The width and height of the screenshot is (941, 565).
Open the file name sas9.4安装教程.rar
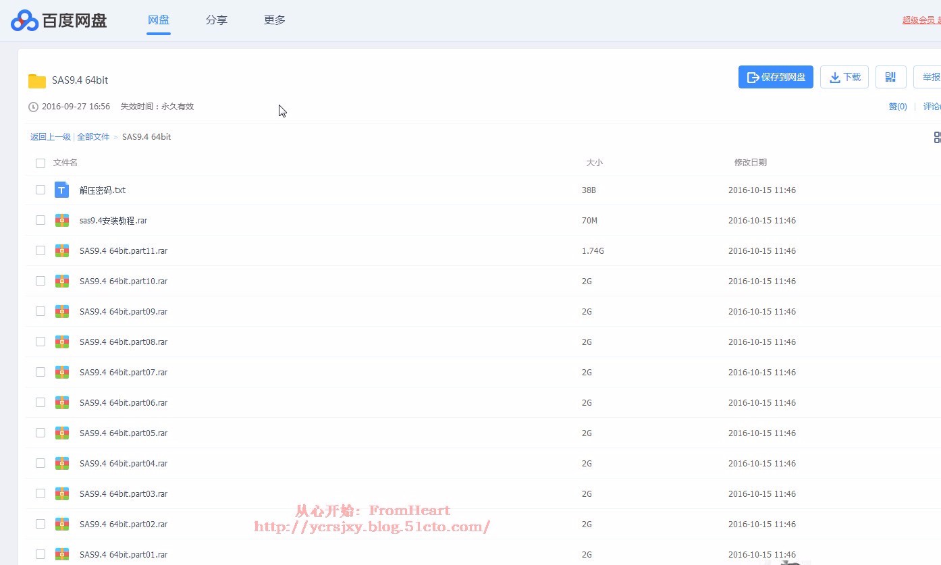(x=113, y=221)
